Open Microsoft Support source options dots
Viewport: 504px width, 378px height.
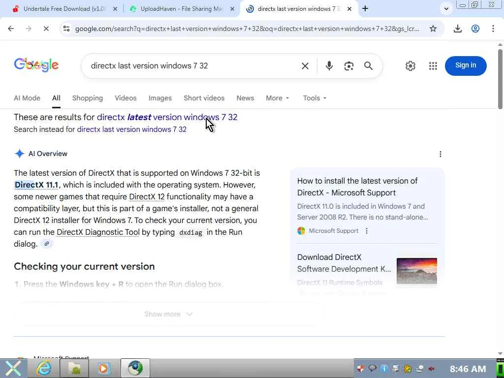[x=367, y=231]
